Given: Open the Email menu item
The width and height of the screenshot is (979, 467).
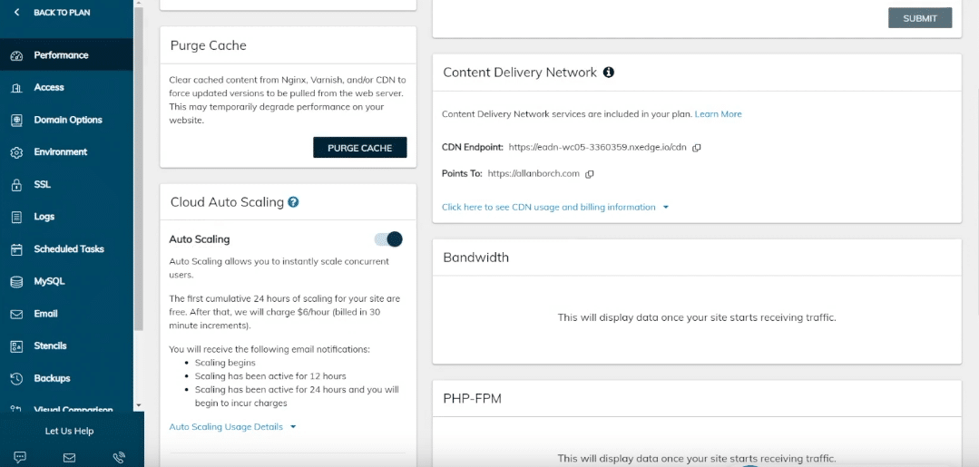Looking at the screenshot, I should 66,314.
